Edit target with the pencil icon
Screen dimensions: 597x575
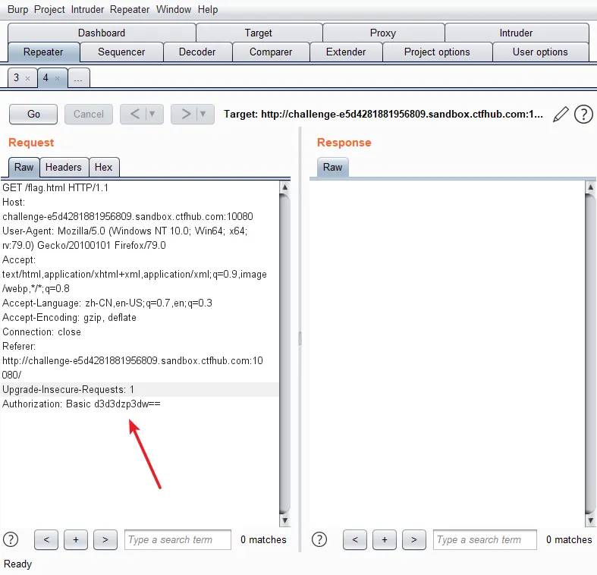pos(561,115)
